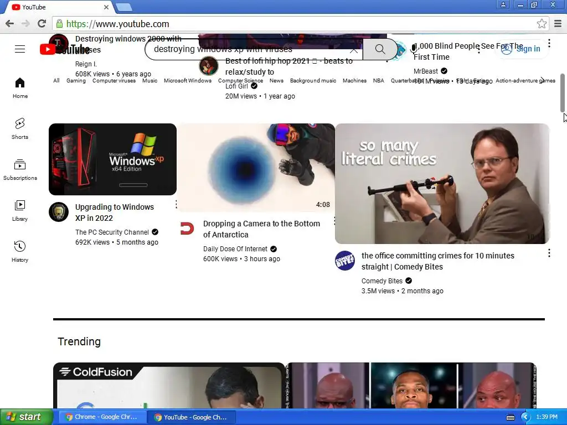Click The PC Security Channel avatar
Image resolution: width=567 pixels, height=425 pixels.
(59, 212)
